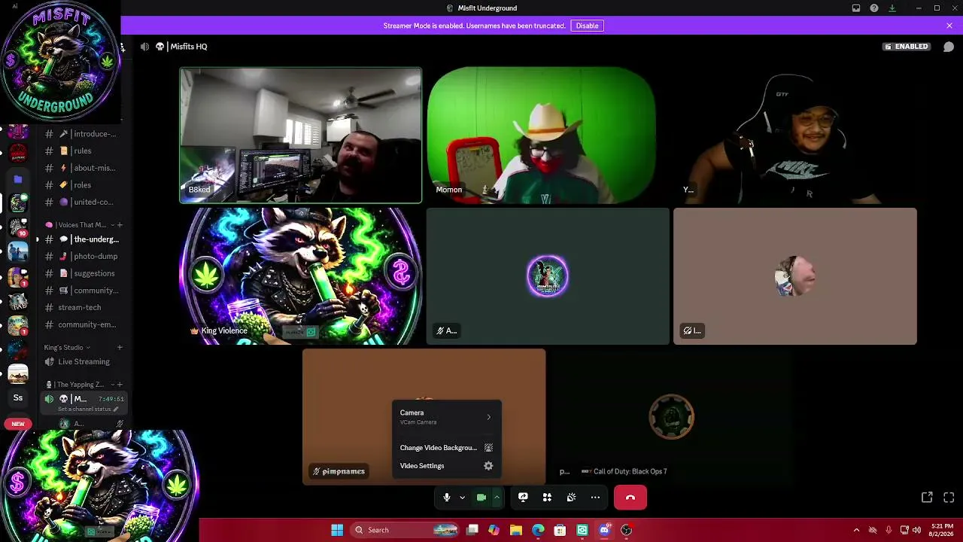Open the community... channel with newspaper emoji
The height and width of the screenshot is (542, 963).
(x=83, y=291)
